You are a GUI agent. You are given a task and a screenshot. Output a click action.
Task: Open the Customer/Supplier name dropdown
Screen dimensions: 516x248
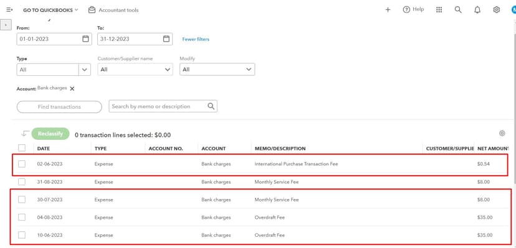[135, 70]
